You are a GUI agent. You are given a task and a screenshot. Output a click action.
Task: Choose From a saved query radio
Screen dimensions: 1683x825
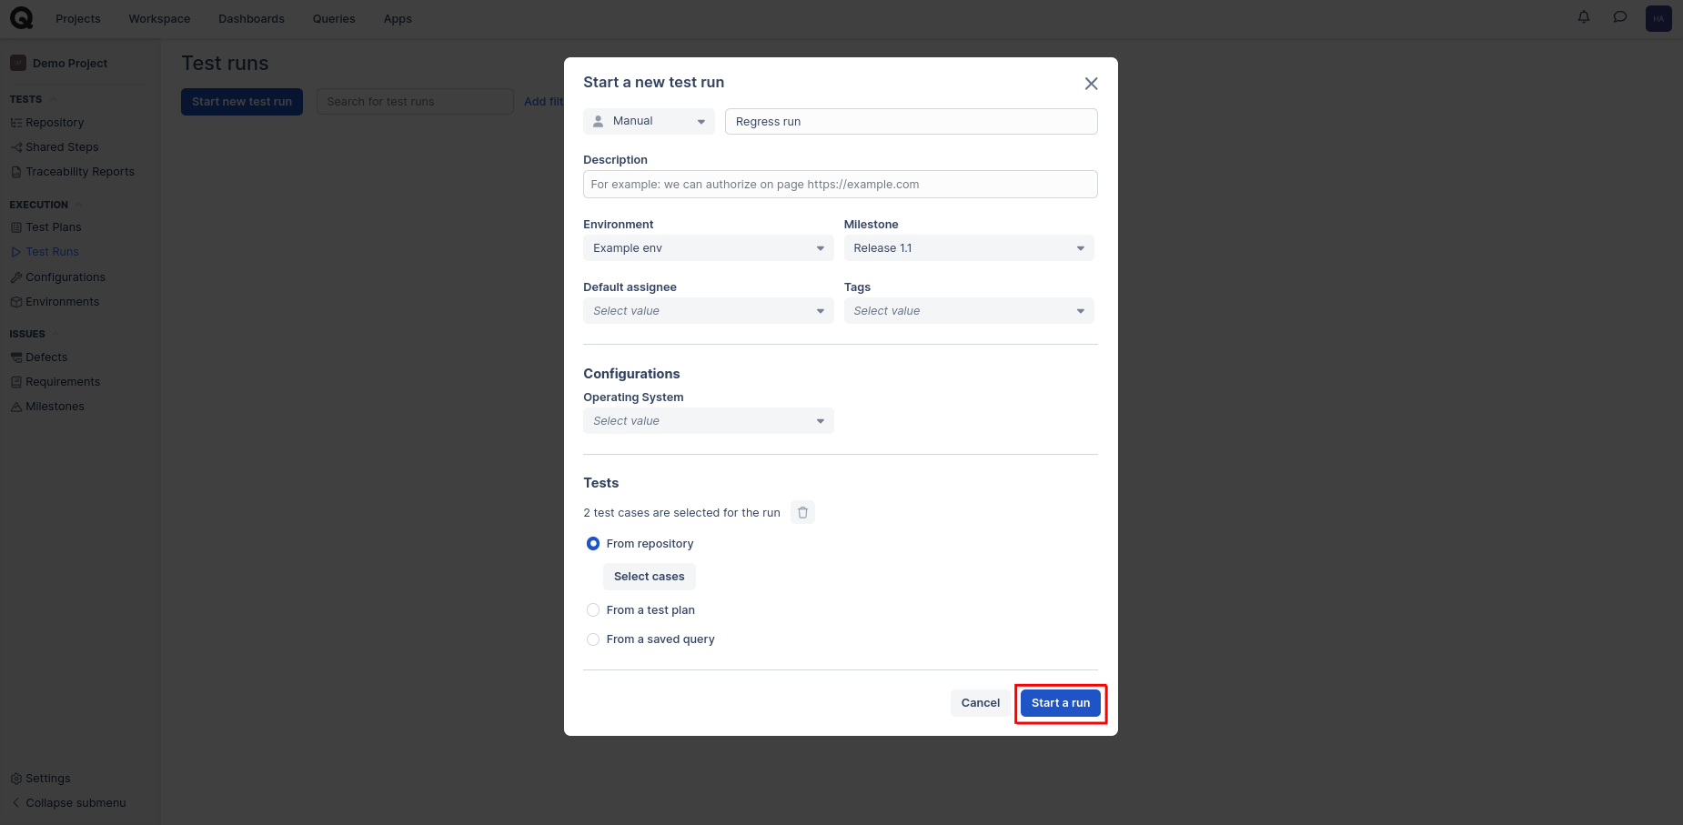(x=593, y=639)
